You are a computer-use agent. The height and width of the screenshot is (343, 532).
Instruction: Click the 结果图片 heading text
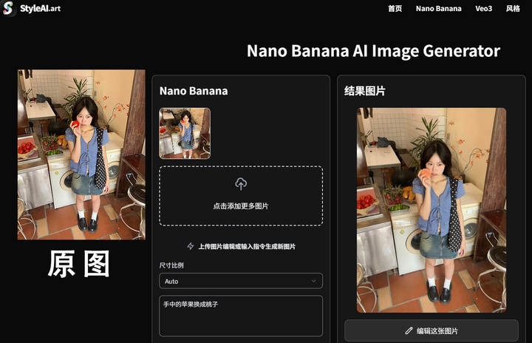tap(365, 91)
